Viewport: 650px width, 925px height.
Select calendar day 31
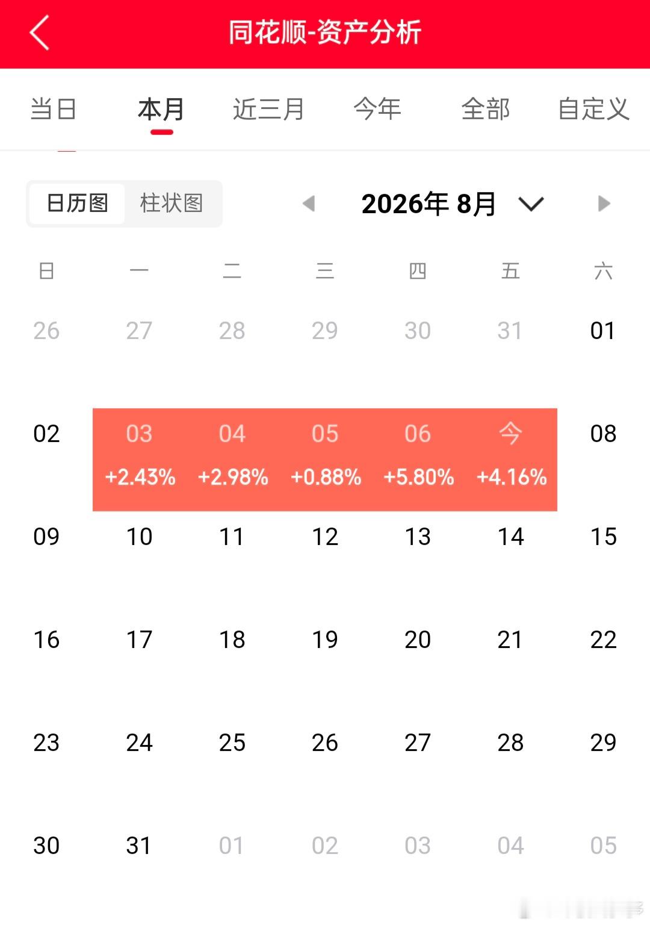click(x=139, y=846)
